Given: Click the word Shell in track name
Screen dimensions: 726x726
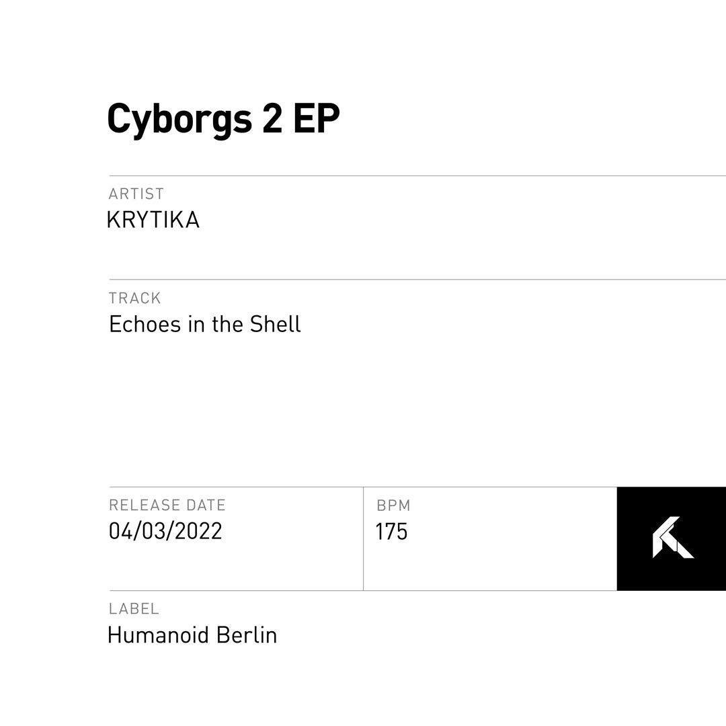Looking at the screenshot, I should pos(276,325).
